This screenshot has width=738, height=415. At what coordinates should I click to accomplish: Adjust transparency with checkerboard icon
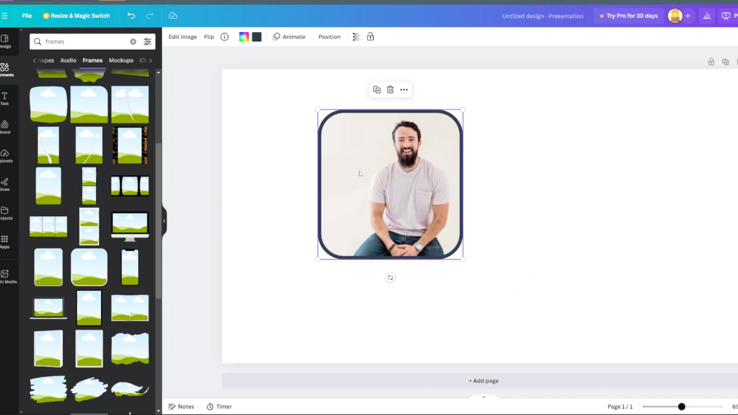356,37
